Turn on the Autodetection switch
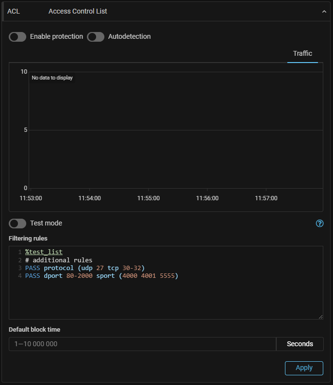The width and height of the screenshot is (333, 385). point(96,37)
